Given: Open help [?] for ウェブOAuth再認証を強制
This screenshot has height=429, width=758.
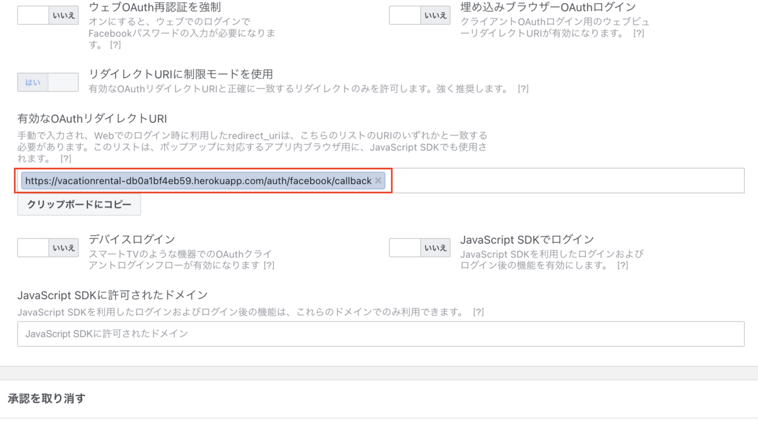Looking at the screenshot, I should point(115,45).
